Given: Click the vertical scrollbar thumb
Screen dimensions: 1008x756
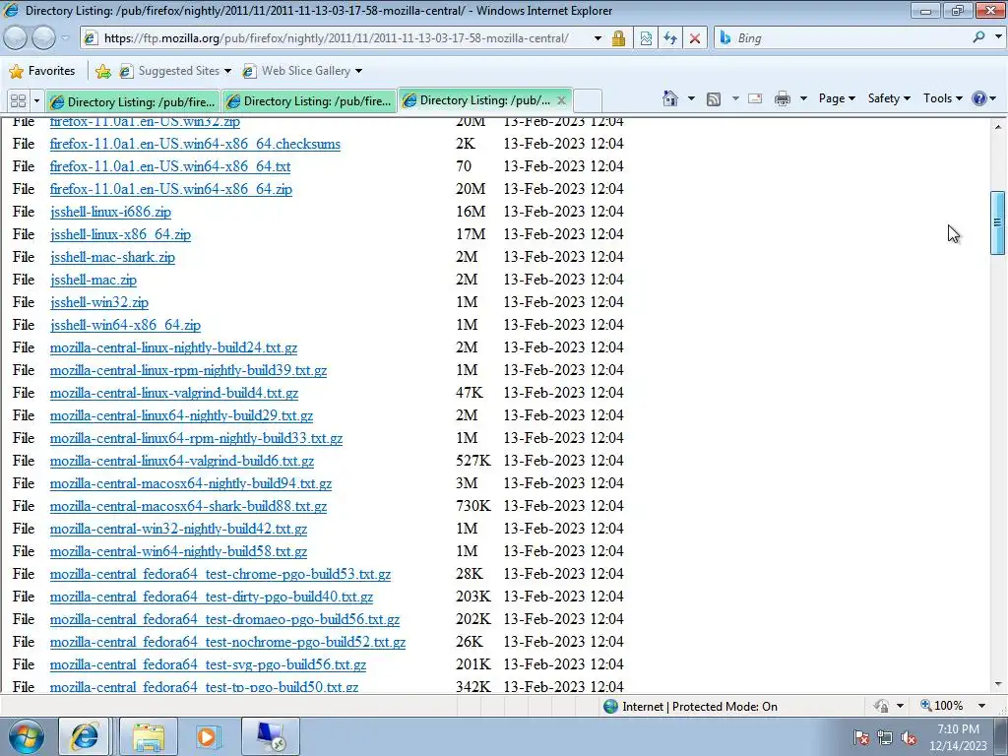Looking at the screenshot, I should pos(998,222).
